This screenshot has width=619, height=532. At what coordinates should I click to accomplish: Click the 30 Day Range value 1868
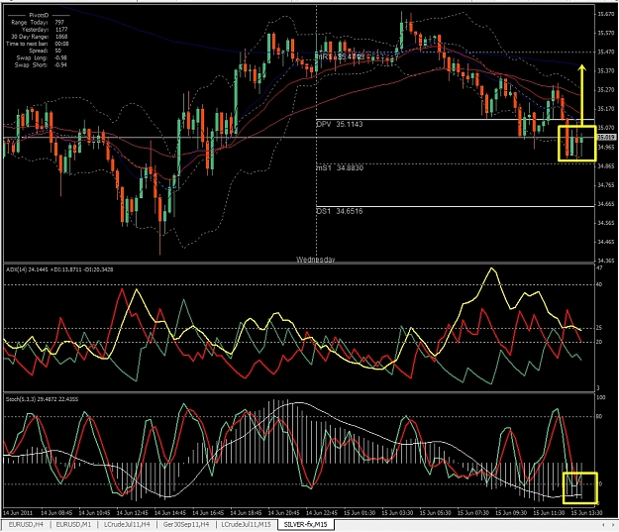(61, 37)
